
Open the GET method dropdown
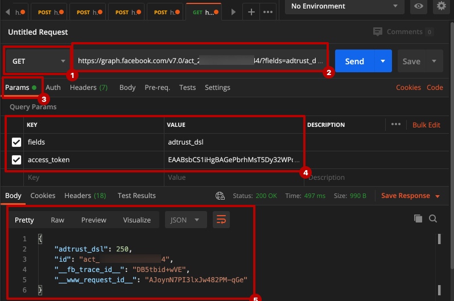[x=38, y=61]
